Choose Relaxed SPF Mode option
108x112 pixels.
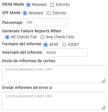tap(25, 13)
